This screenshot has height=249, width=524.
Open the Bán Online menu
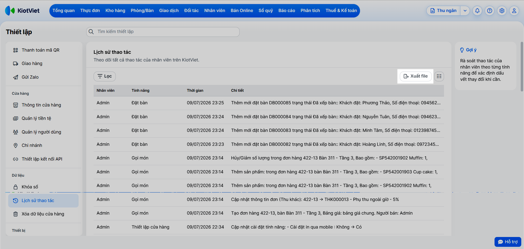[242, 11]
